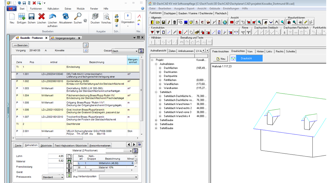Expand the Dachflächen tree node

(160, 68)
